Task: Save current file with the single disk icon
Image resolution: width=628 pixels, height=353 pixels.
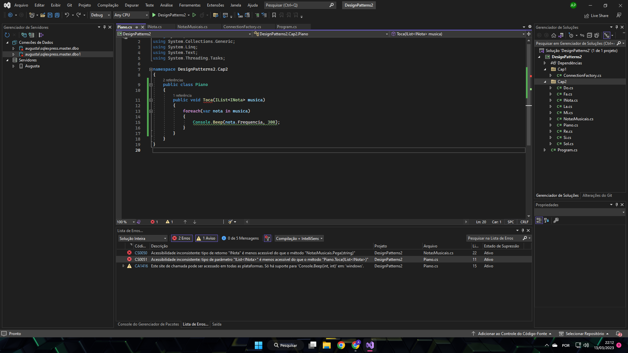Action: pos(50,15)
